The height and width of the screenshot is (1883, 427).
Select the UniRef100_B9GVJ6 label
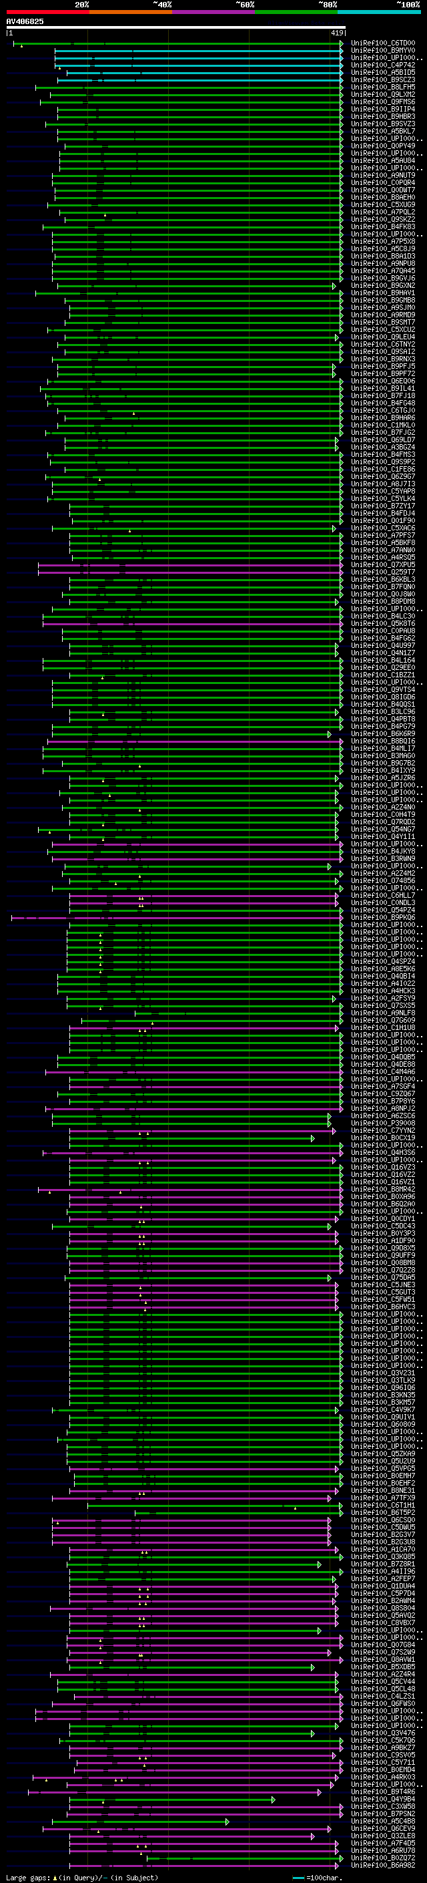tap(382, 278)
